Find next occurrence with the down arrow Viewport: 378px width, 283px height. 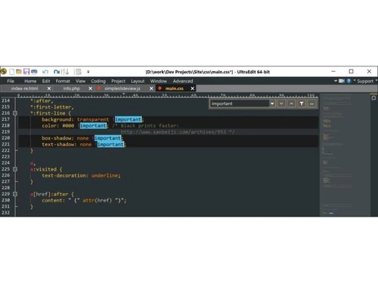pos(281,103)
